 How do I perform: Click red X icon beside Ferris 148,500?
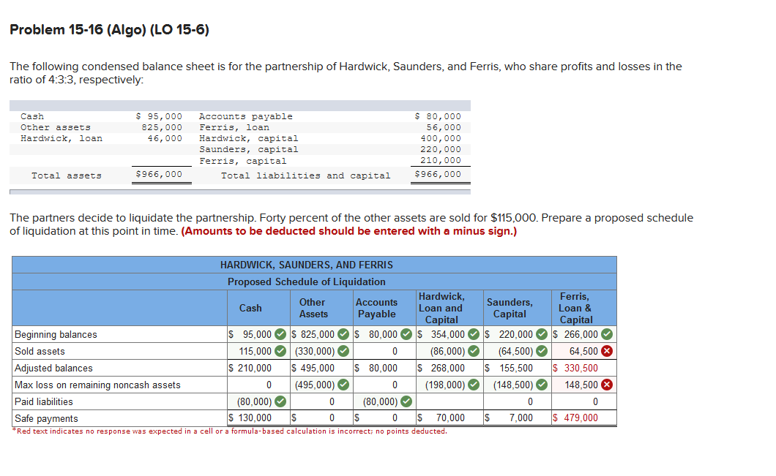click(607, 385)
